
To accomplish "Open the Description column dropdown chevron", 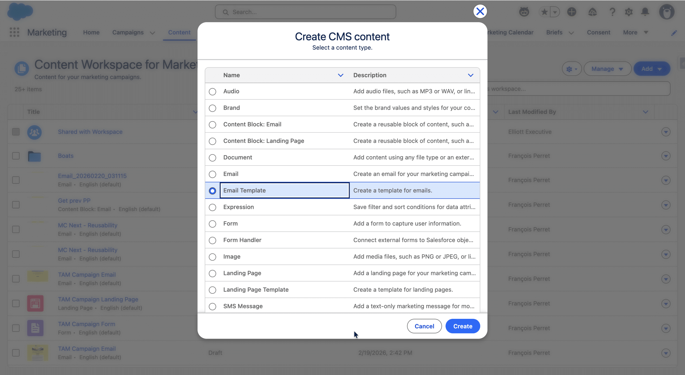I will pyautogui.click(x=470, y=75).
